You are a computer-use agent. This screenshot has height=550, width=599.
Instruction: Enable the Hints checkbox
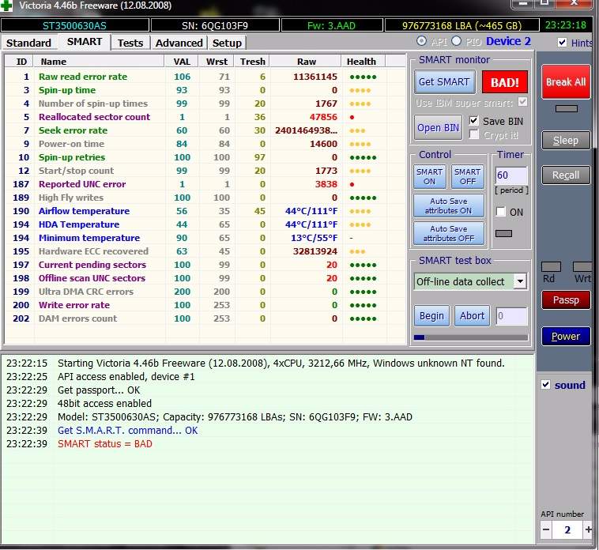pyautogui.click(x=562, y=43)
